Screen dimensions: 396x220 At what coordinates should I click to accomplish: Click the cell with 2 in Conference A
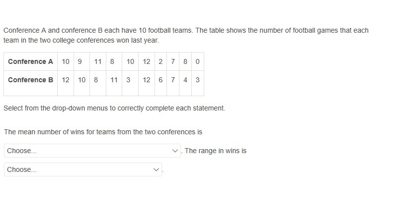160,61
